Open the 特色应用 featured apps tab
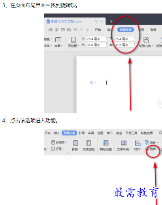The height and width of the screenshot is (205, 162). [x=147, y=133]
